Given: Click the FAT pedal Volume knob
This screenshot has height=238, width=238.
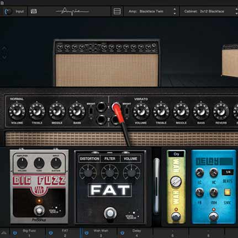Looking at the screenshot, I should 131,173.
